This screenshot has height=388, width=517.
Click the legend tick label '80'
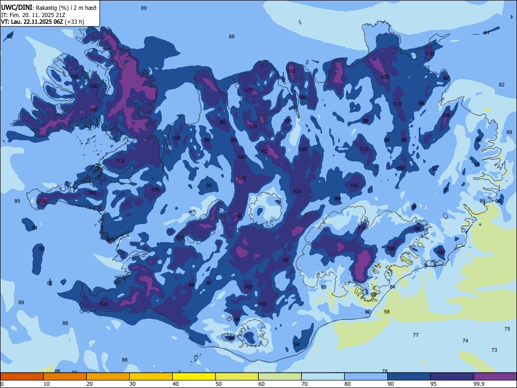pyautogui.click(x=347, y=384)
